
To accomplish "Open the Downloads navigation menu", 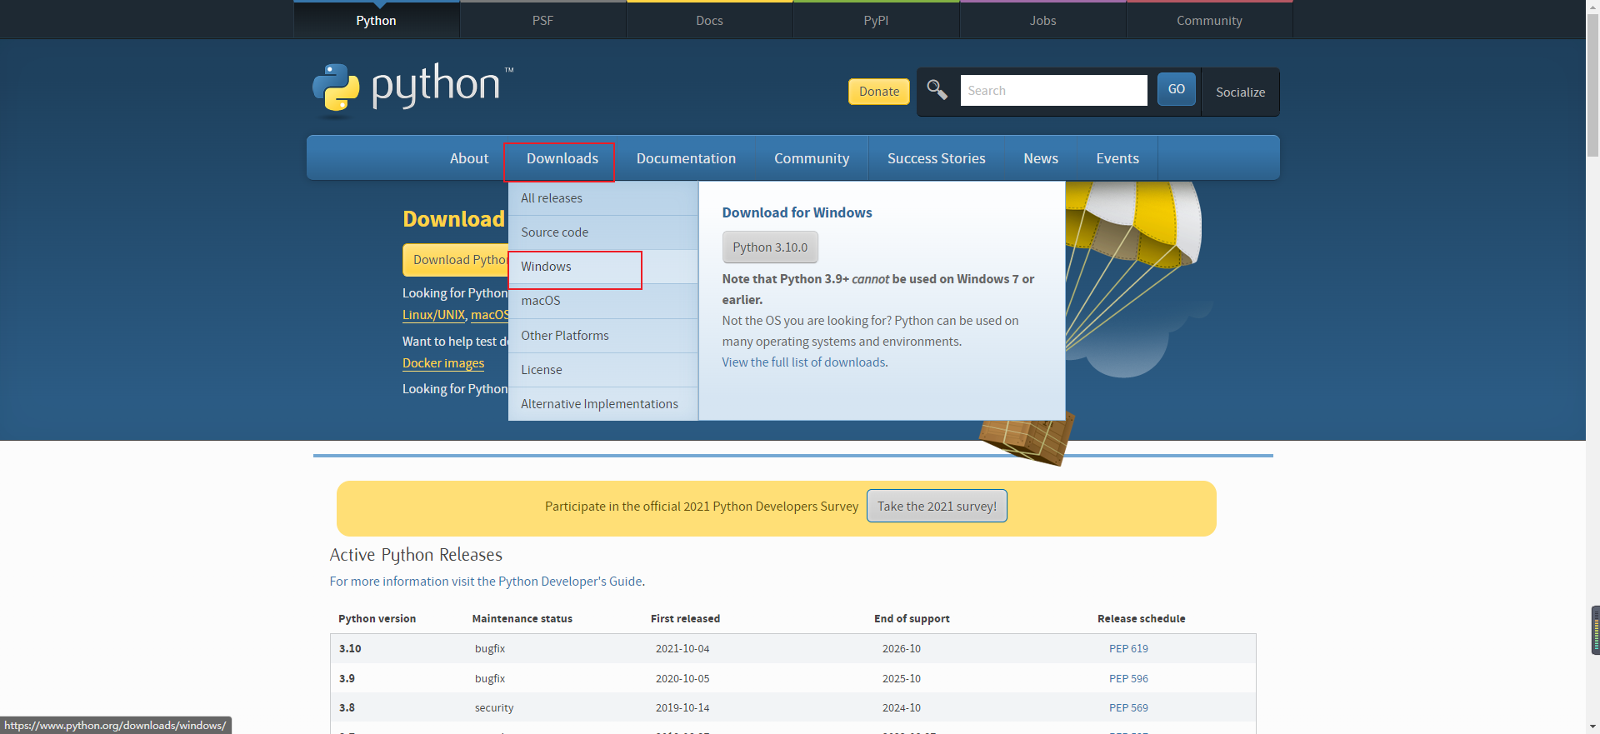I will pyautogui.click(x=562, y=158).
